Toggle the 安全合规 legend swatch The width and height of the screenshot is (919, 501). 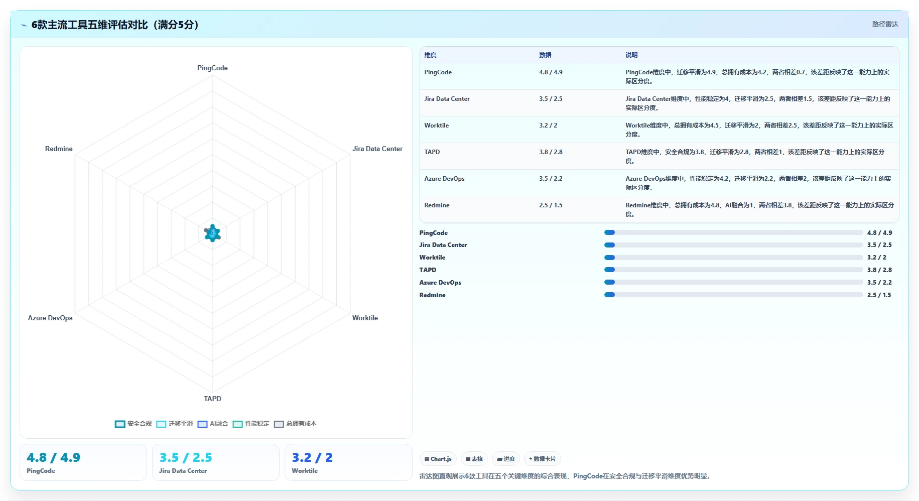pyautogui.click(x=120, y=424)
